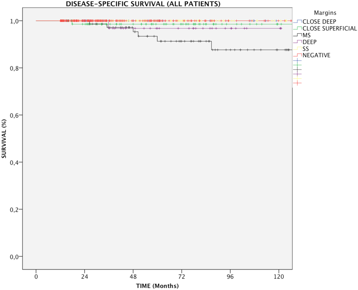
Task: Click the 1,0 y-axis tick label
Action: [14, 21]
